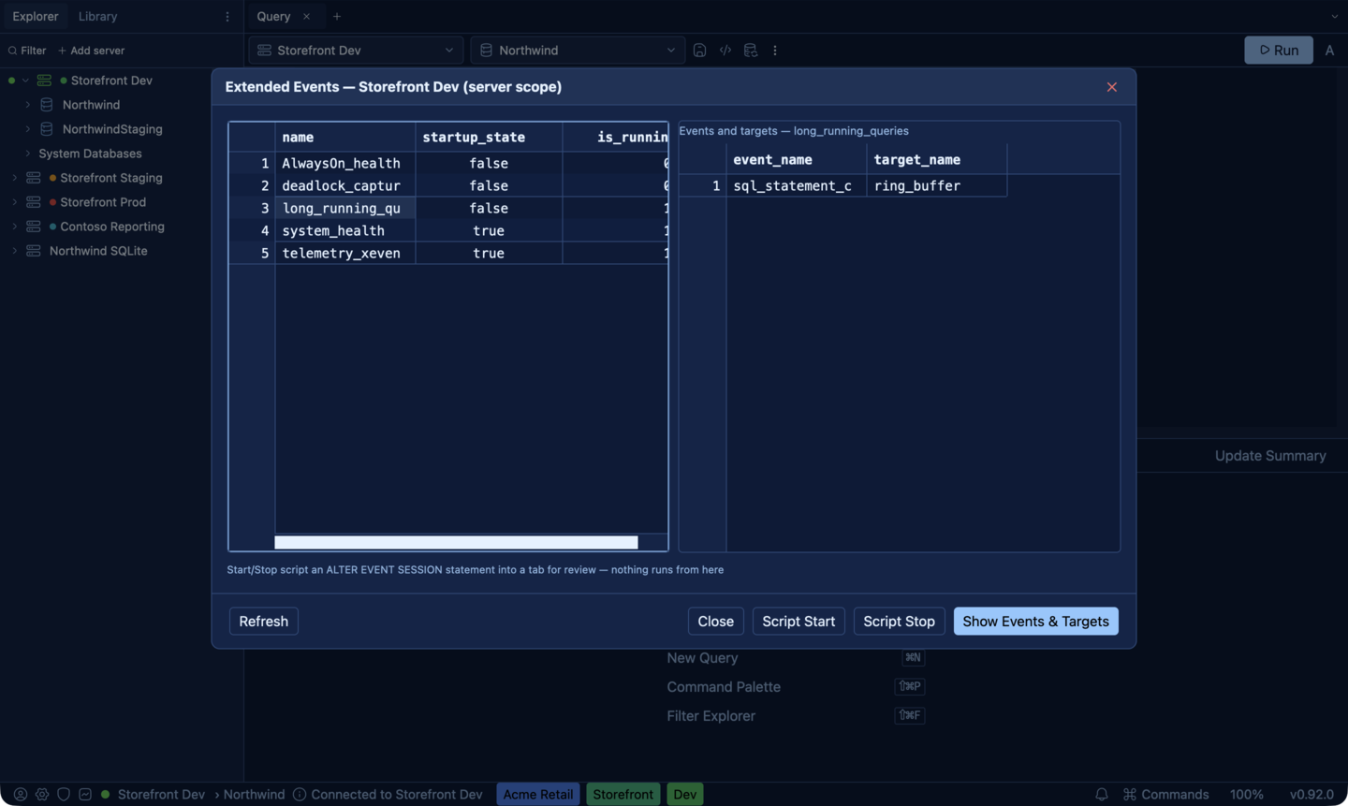Click the ring_buffer target cell
Screen dimensions: 1348x806
[937, 185]
